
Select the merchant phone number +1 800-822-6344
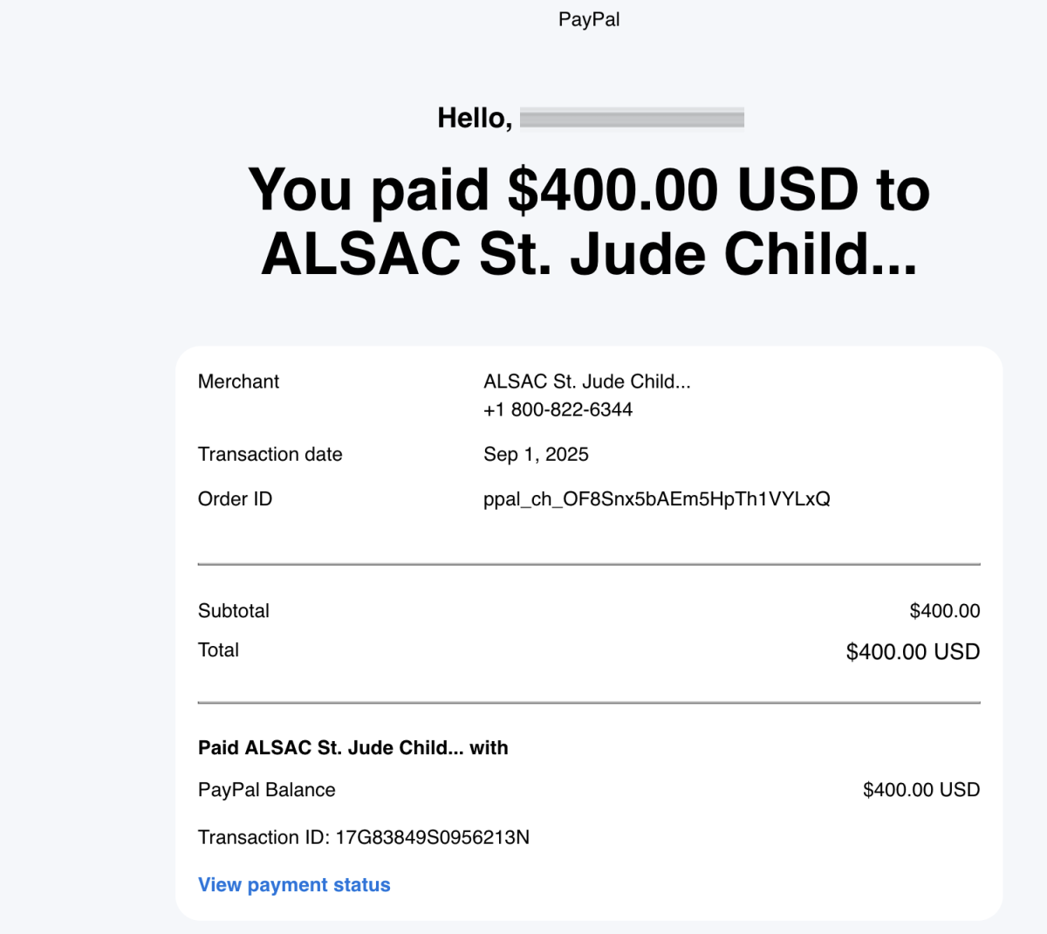pyautogui.click(x=558, y=409)
